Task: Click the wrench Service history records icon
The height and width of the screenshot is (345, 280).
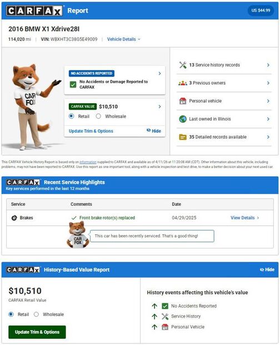Action: [x=183, y=65]
